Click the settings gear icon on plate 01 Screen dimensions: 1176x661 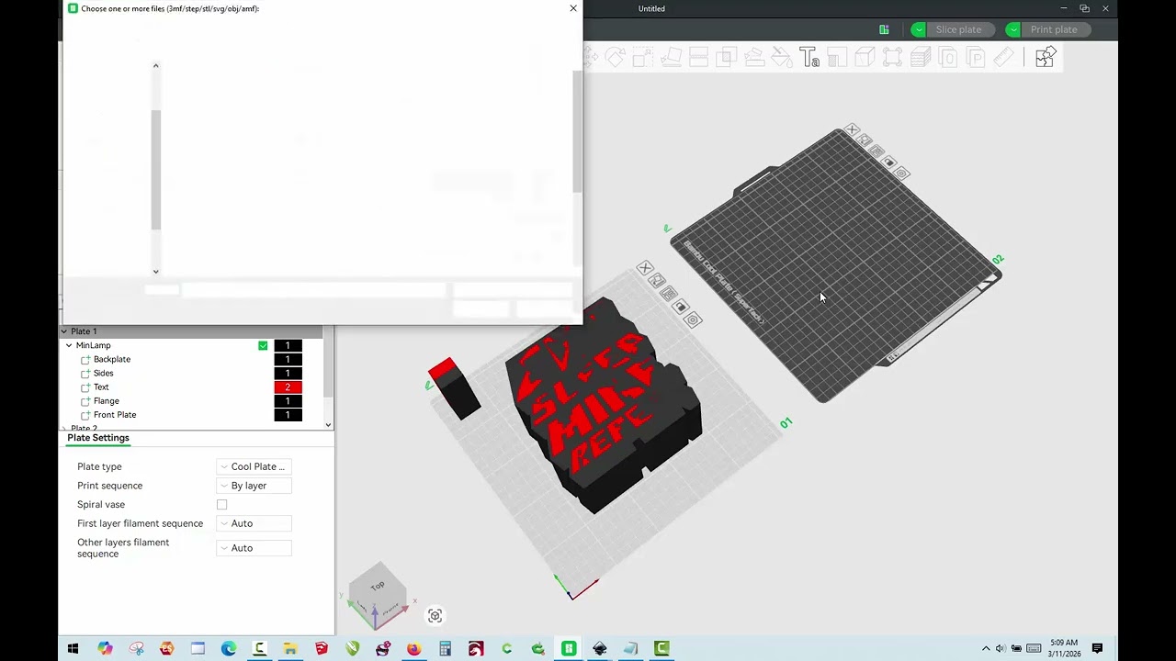tap(694, 319)
